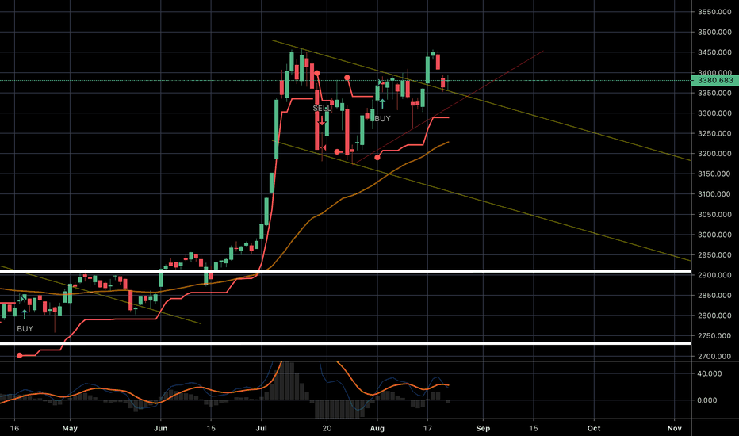Click the 3000.000 price axis label

pyautogui.click(x=714, y=235)
